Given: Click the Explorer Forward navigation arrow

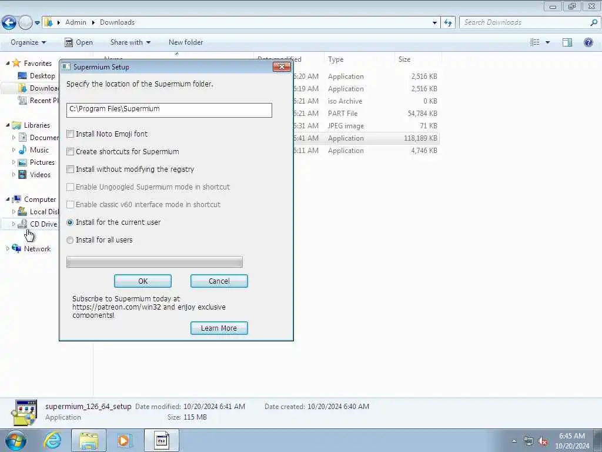Looking at the screenshot, I should [25, 23].
